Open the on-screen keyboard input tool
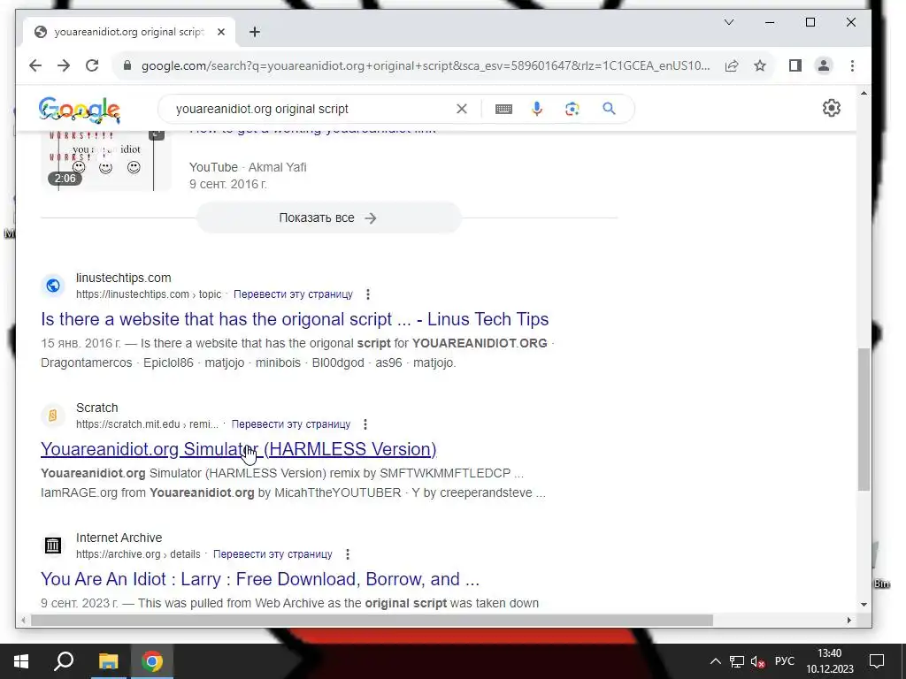Viewport: 906px width, 679px height. coord(503,109)
